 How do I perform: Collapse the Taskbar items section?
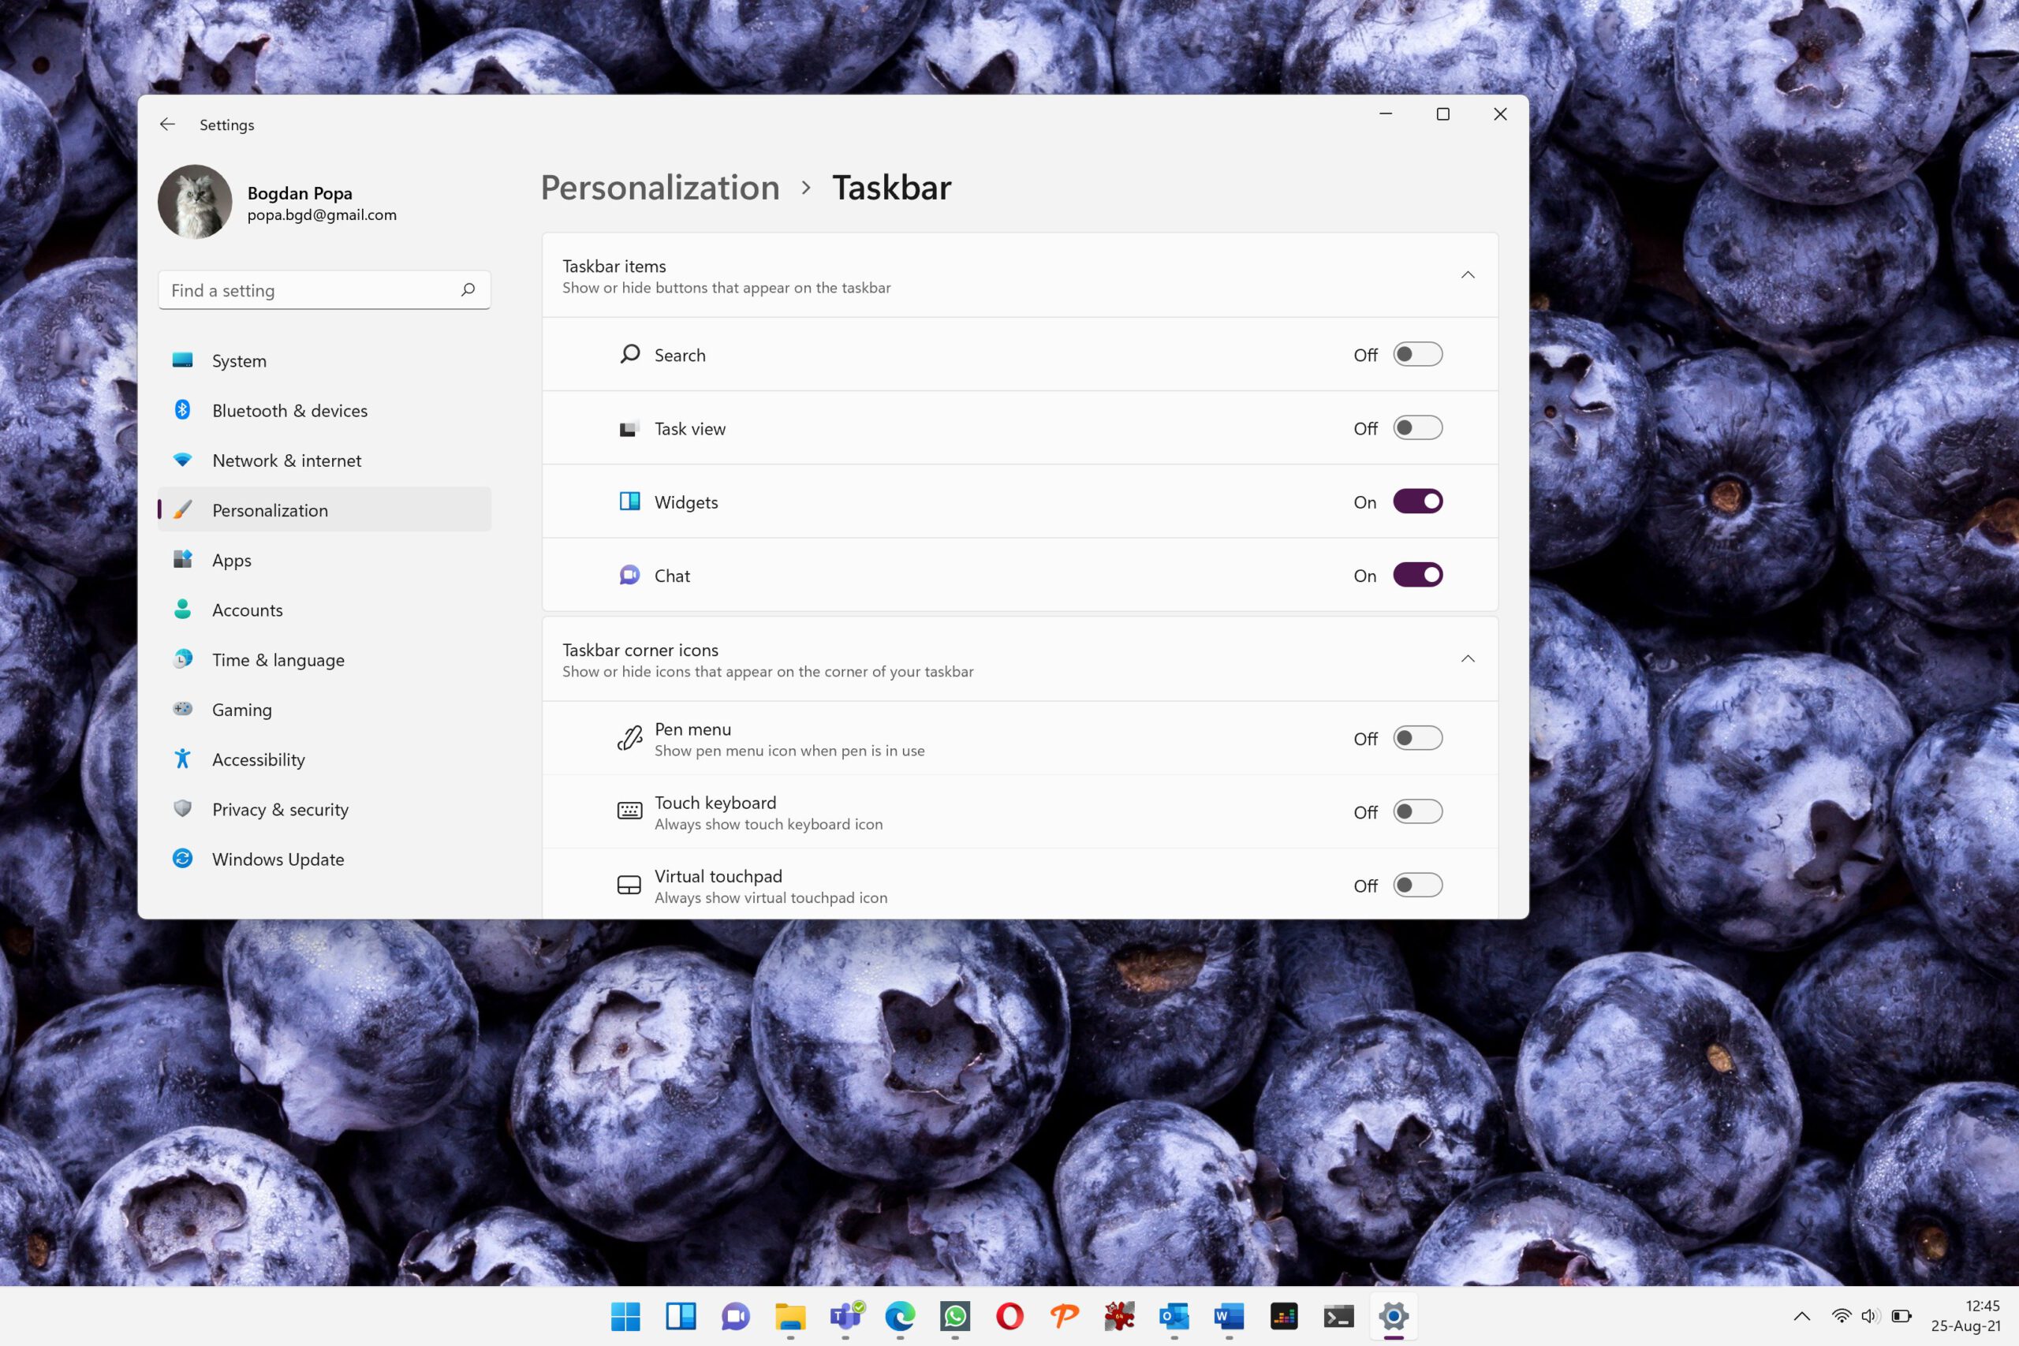coord(1468,274)
